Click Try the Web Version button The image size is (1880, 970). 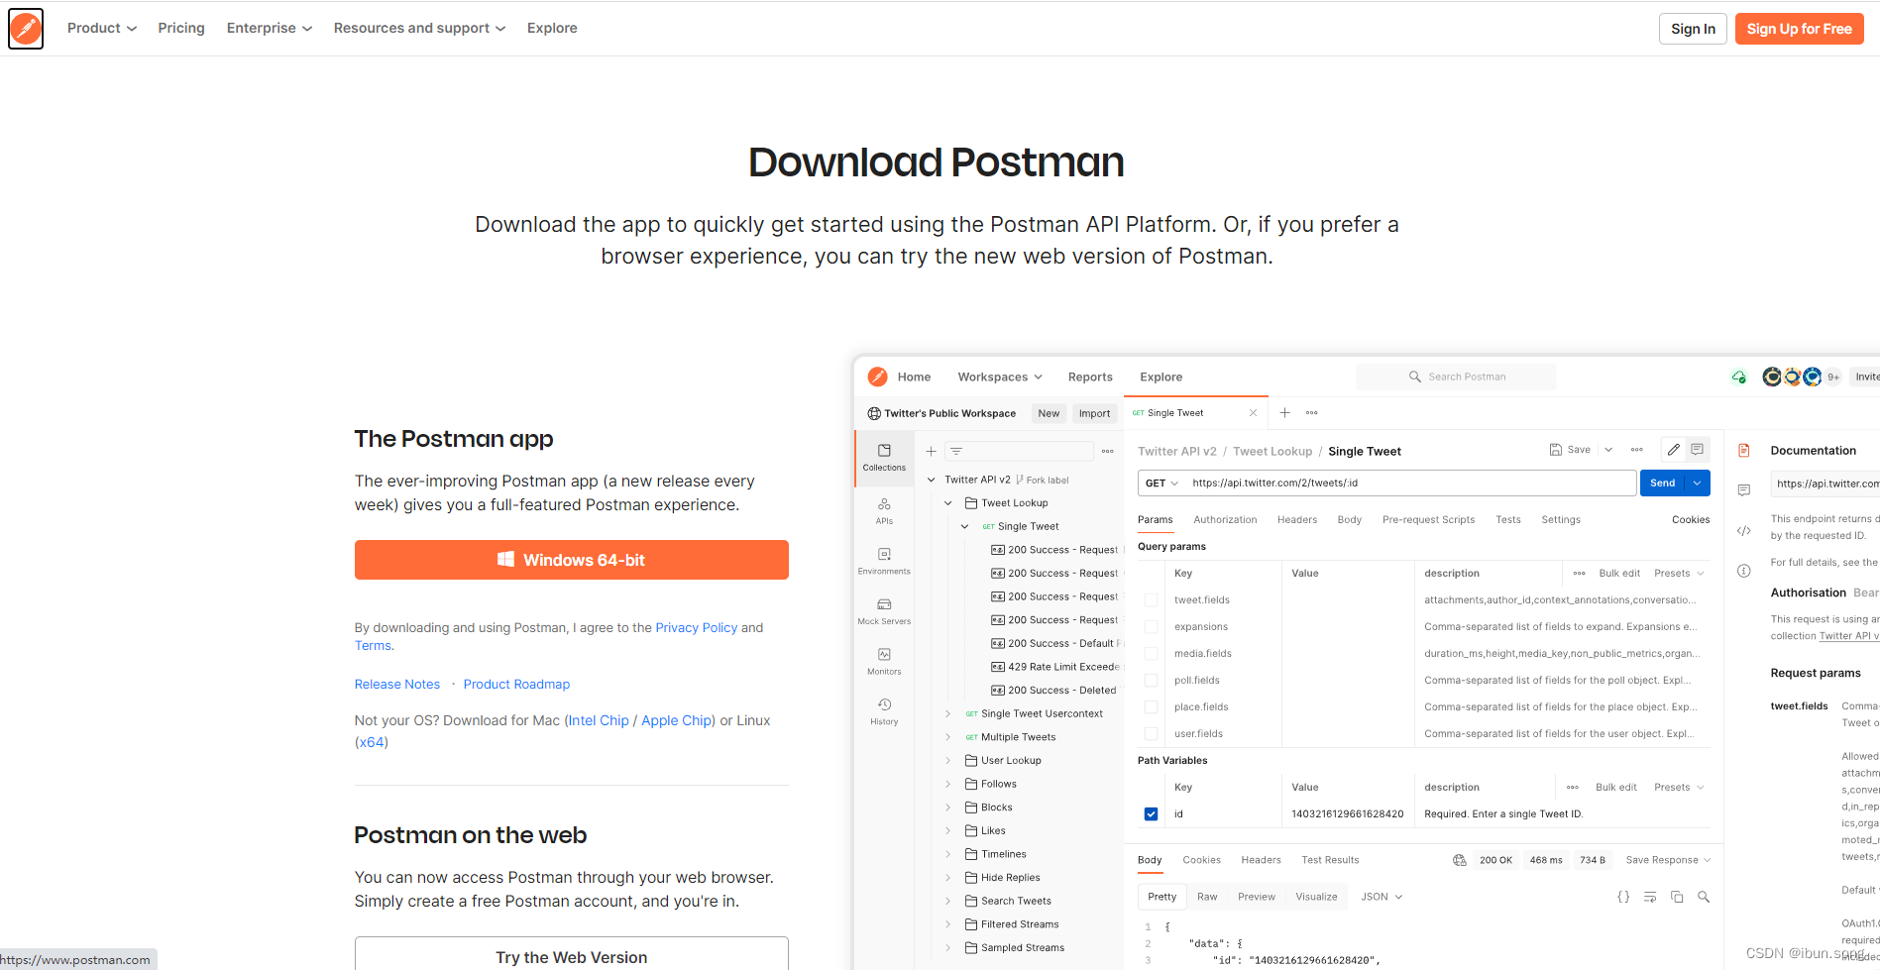click(x=572, y=953)
